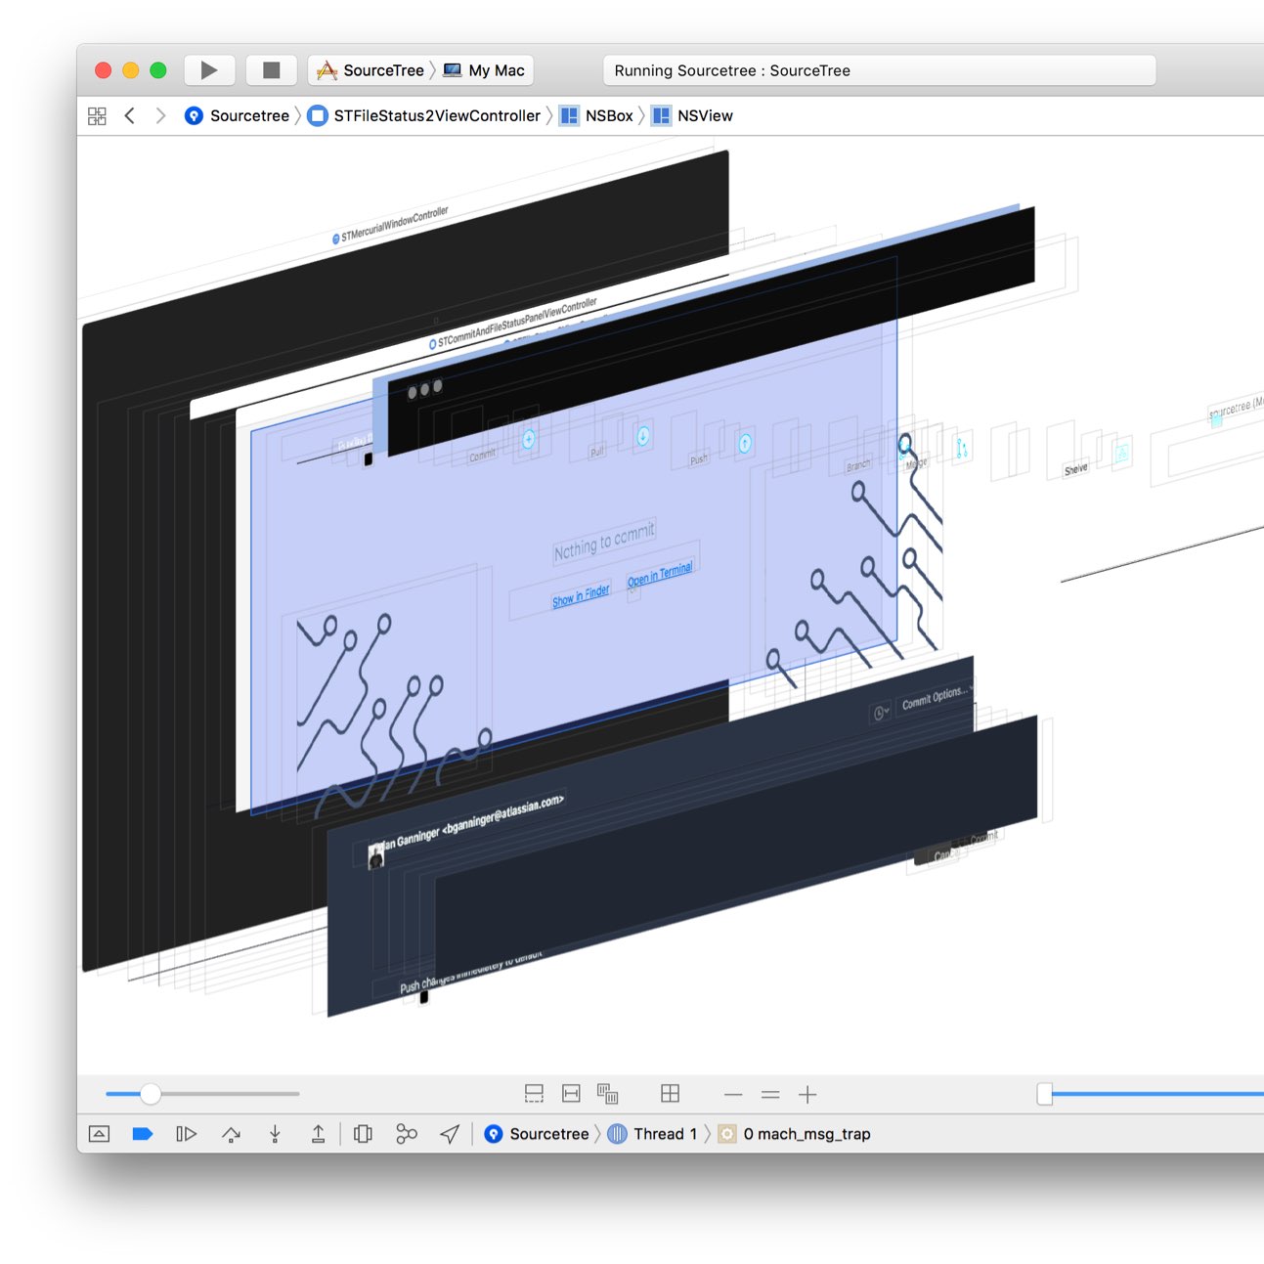Select the author email label bganninger@atlassian.com
Viewport: 1264px width, 1264px height.
coord(503,815)
